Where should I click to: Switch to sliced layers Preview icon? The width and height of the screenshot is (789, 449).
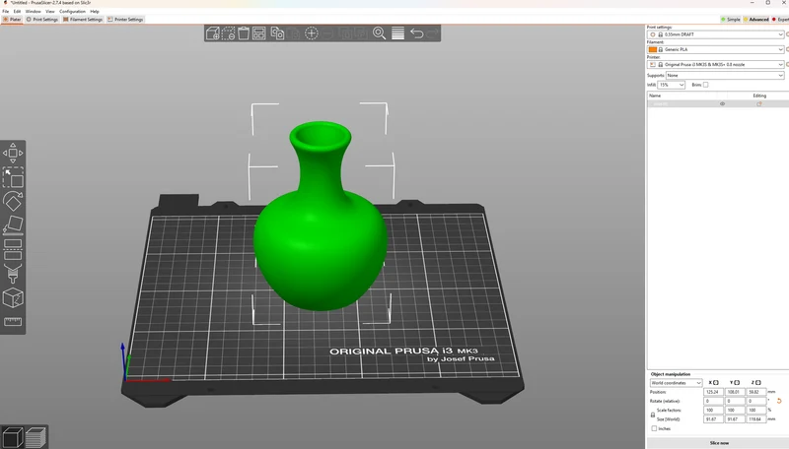tap(36, 437)
